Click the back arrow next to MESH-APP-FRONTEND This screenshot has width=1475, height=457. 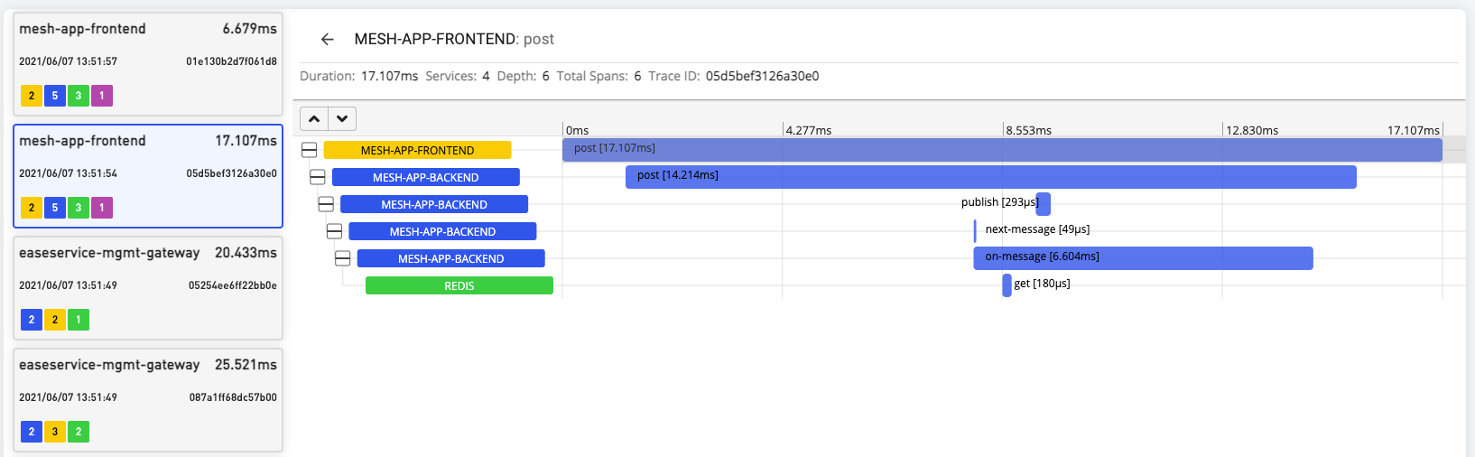tap(327, 40)
